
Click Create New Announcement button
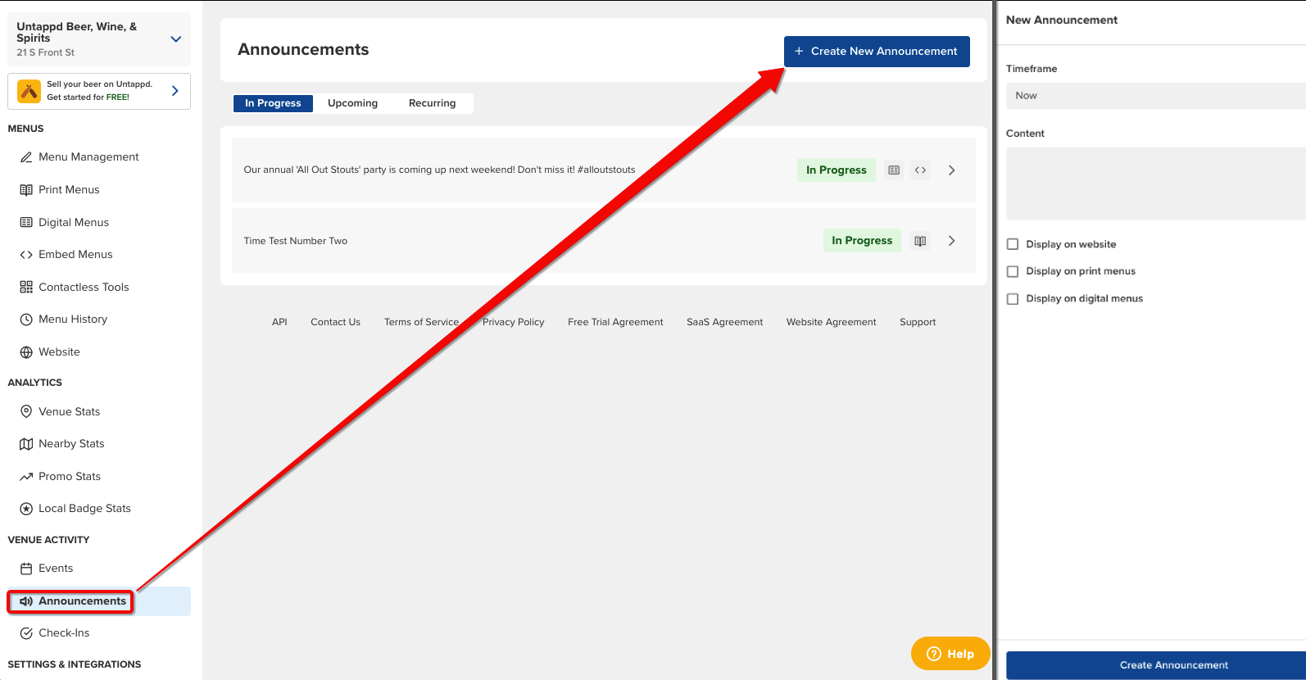click(877, 52)
